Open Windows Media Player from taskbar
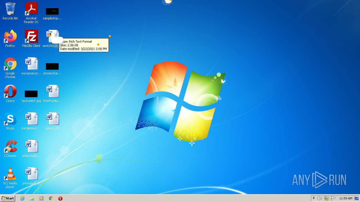 pyautogui.click(x=41, y=198)
